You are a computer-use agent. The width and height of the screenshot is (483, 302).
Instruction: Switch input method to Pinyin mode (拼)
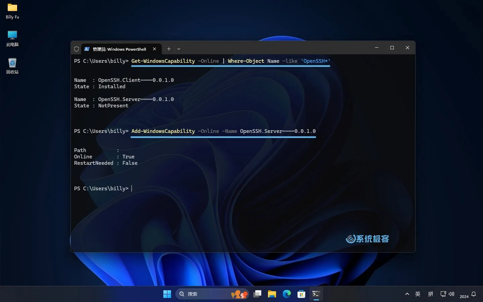pos(431,294)
